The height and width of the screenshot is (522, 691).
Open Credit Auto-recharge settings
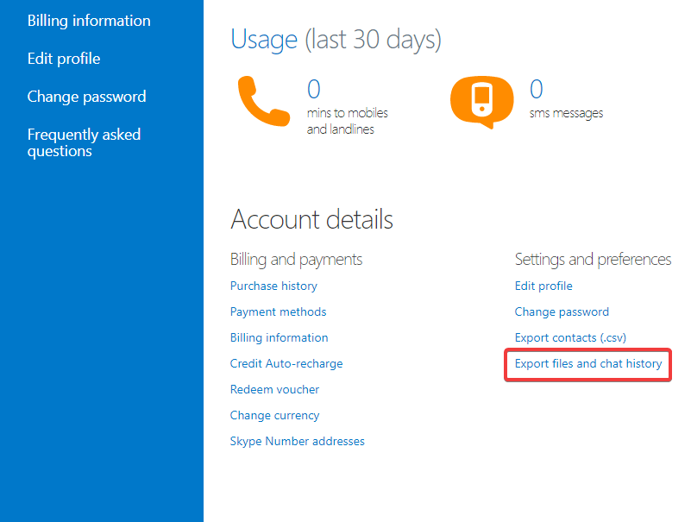tap(286, 363)
